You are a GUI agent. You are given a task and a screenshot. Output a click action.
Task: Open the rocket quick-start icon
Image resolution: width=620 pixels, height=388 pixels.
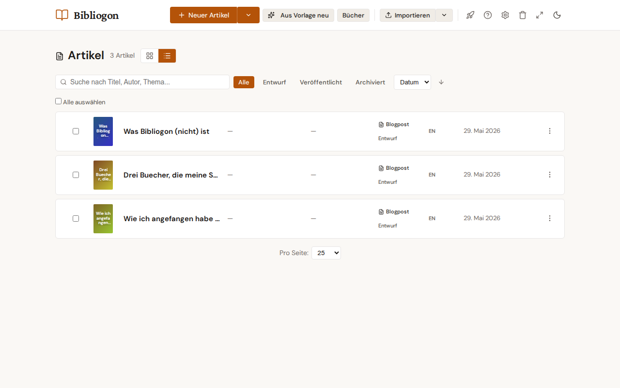(x=470, y=15)
